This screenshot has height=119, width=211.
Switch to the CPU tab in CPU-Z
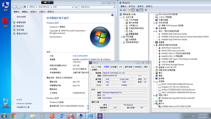[93, 67]
